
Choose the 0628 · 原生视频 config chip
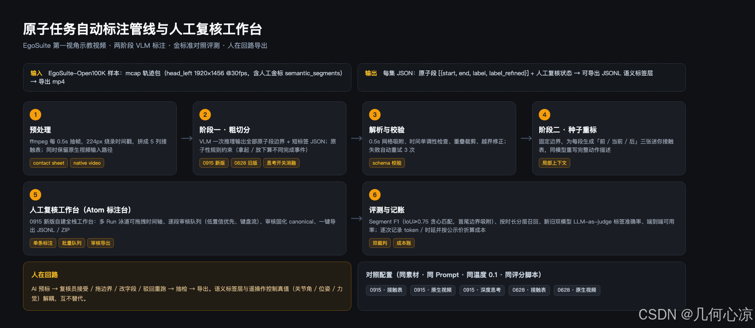click(x=577, y=290)
